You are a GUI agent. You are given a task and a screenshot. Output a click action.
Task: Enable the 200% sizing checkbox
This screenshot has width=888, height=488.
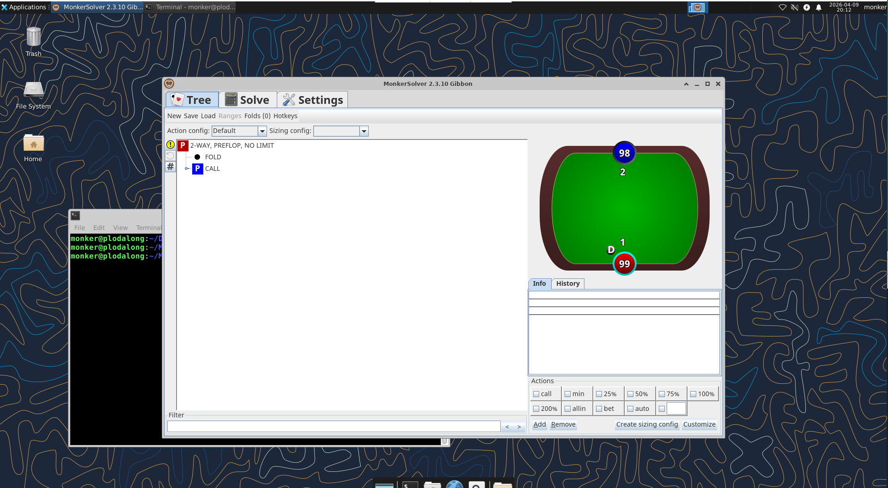[536, 409]
